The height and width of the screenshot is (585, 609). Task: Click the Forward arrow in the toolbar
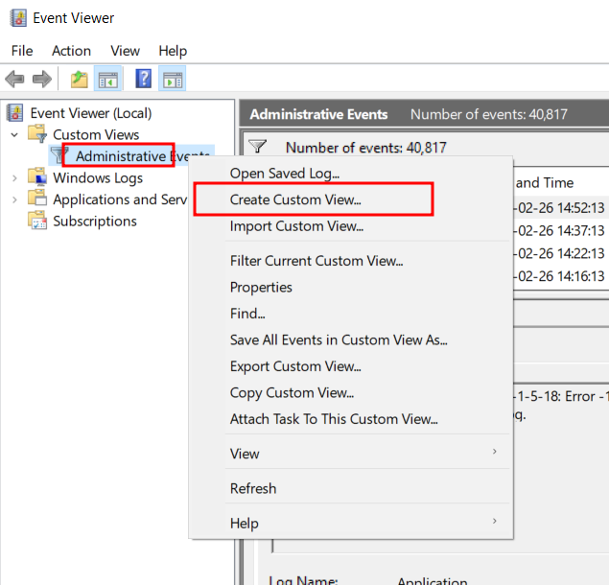coord(41,80)
